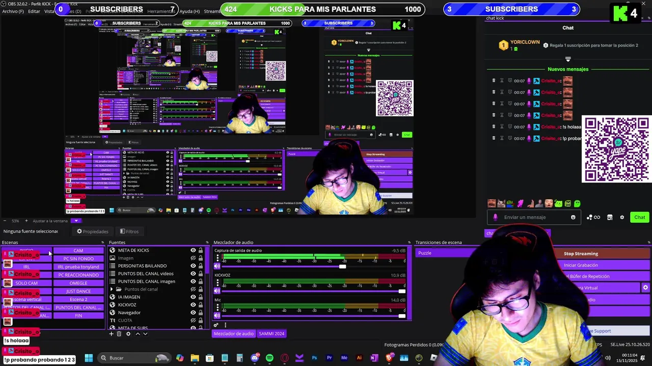Mute the Mic audio channel

click(217, 316)
